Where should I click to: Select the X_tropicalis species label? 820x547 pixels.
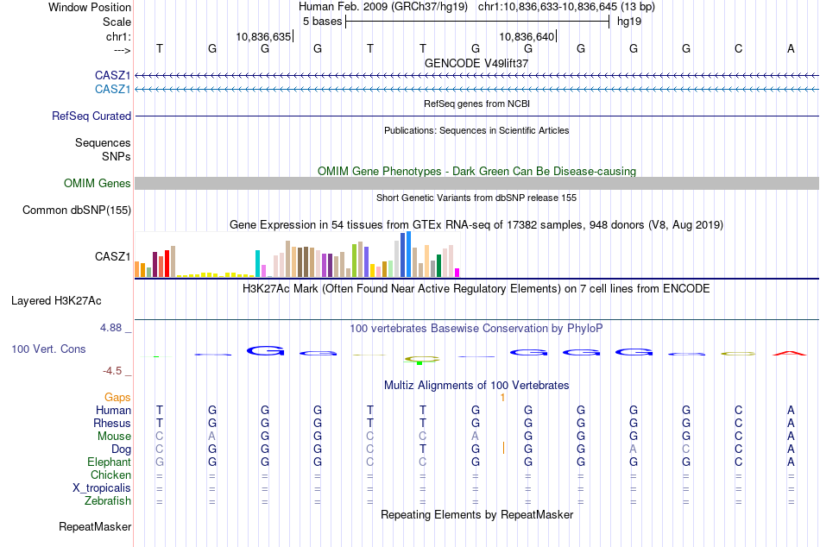click(102, 488)
